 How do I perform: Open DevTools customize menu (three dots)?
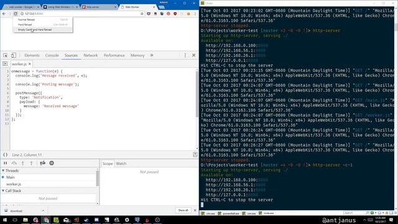[185, 55]
